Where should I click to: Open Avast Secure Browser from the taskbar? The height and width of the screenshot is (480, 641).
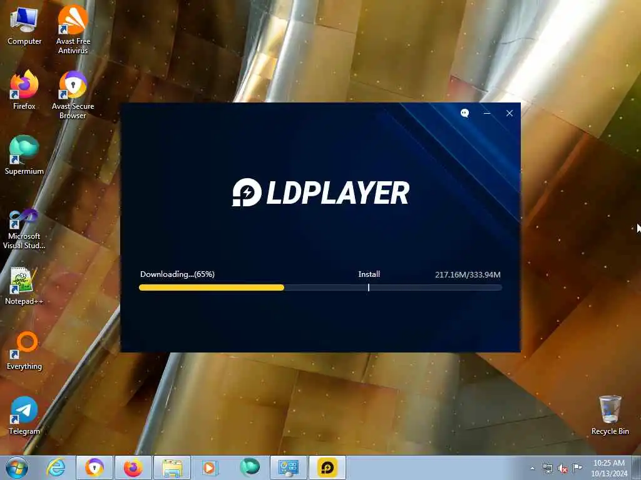point(94,467)
